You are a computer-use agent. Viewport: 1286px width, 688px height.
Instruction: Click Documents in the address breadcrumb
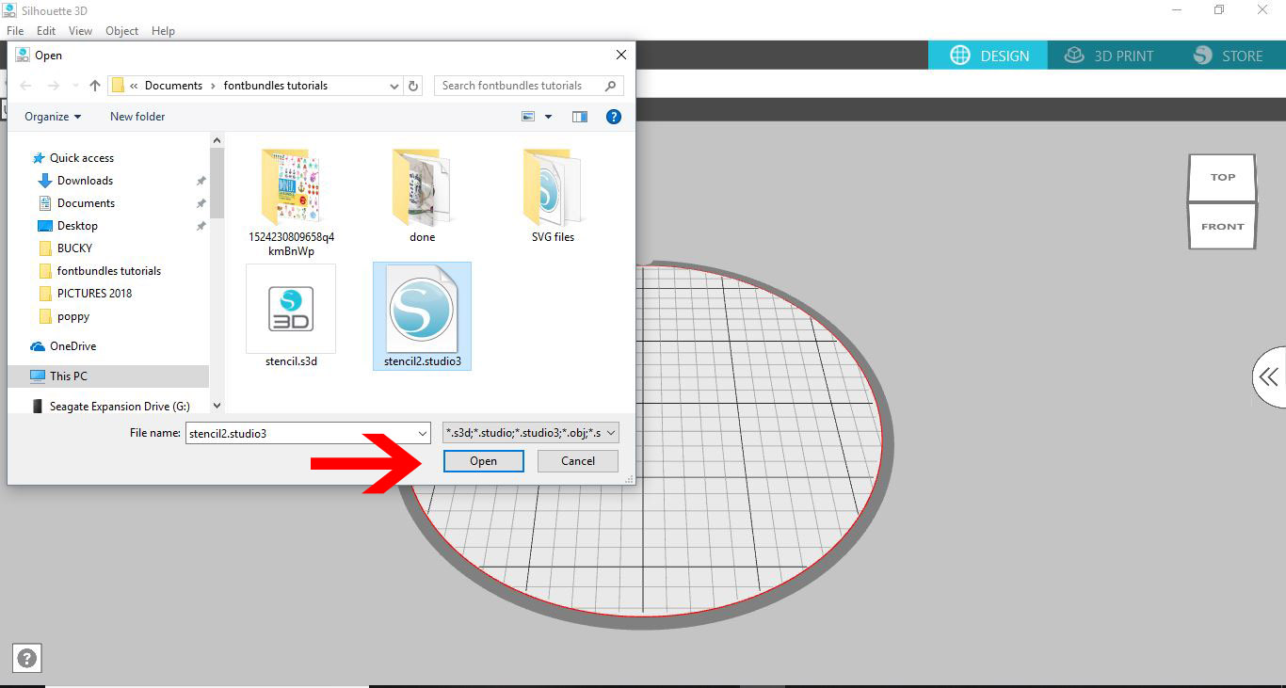(173, 86)
